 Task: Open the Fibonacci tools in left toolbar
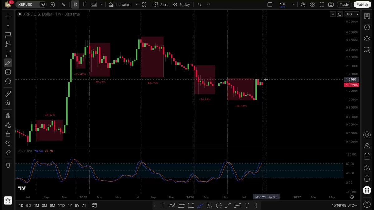(x=8, y=35)
